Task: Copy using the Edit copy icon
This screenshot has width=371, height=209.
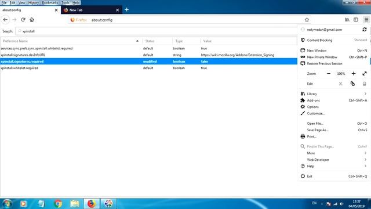Action: [352, 84]
